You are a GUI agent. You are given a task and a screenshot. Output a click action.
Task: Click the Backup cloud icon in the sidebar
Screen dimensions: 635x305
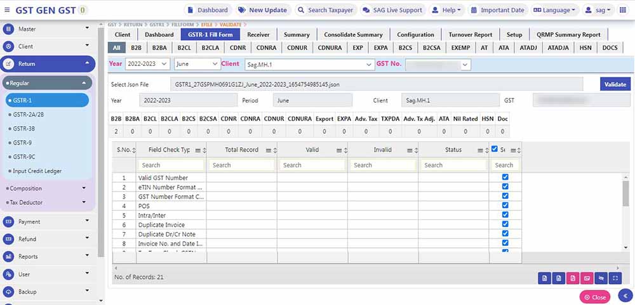point(9,292)
